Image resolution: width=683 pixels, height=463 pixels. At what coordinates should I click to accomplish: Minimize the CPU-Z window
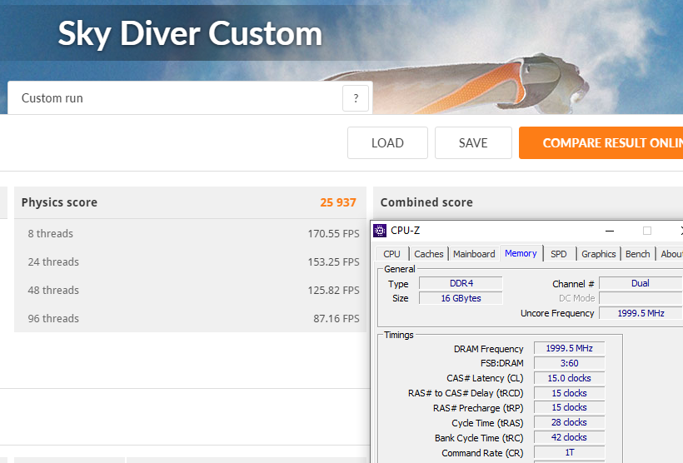[x=610, y=231]
